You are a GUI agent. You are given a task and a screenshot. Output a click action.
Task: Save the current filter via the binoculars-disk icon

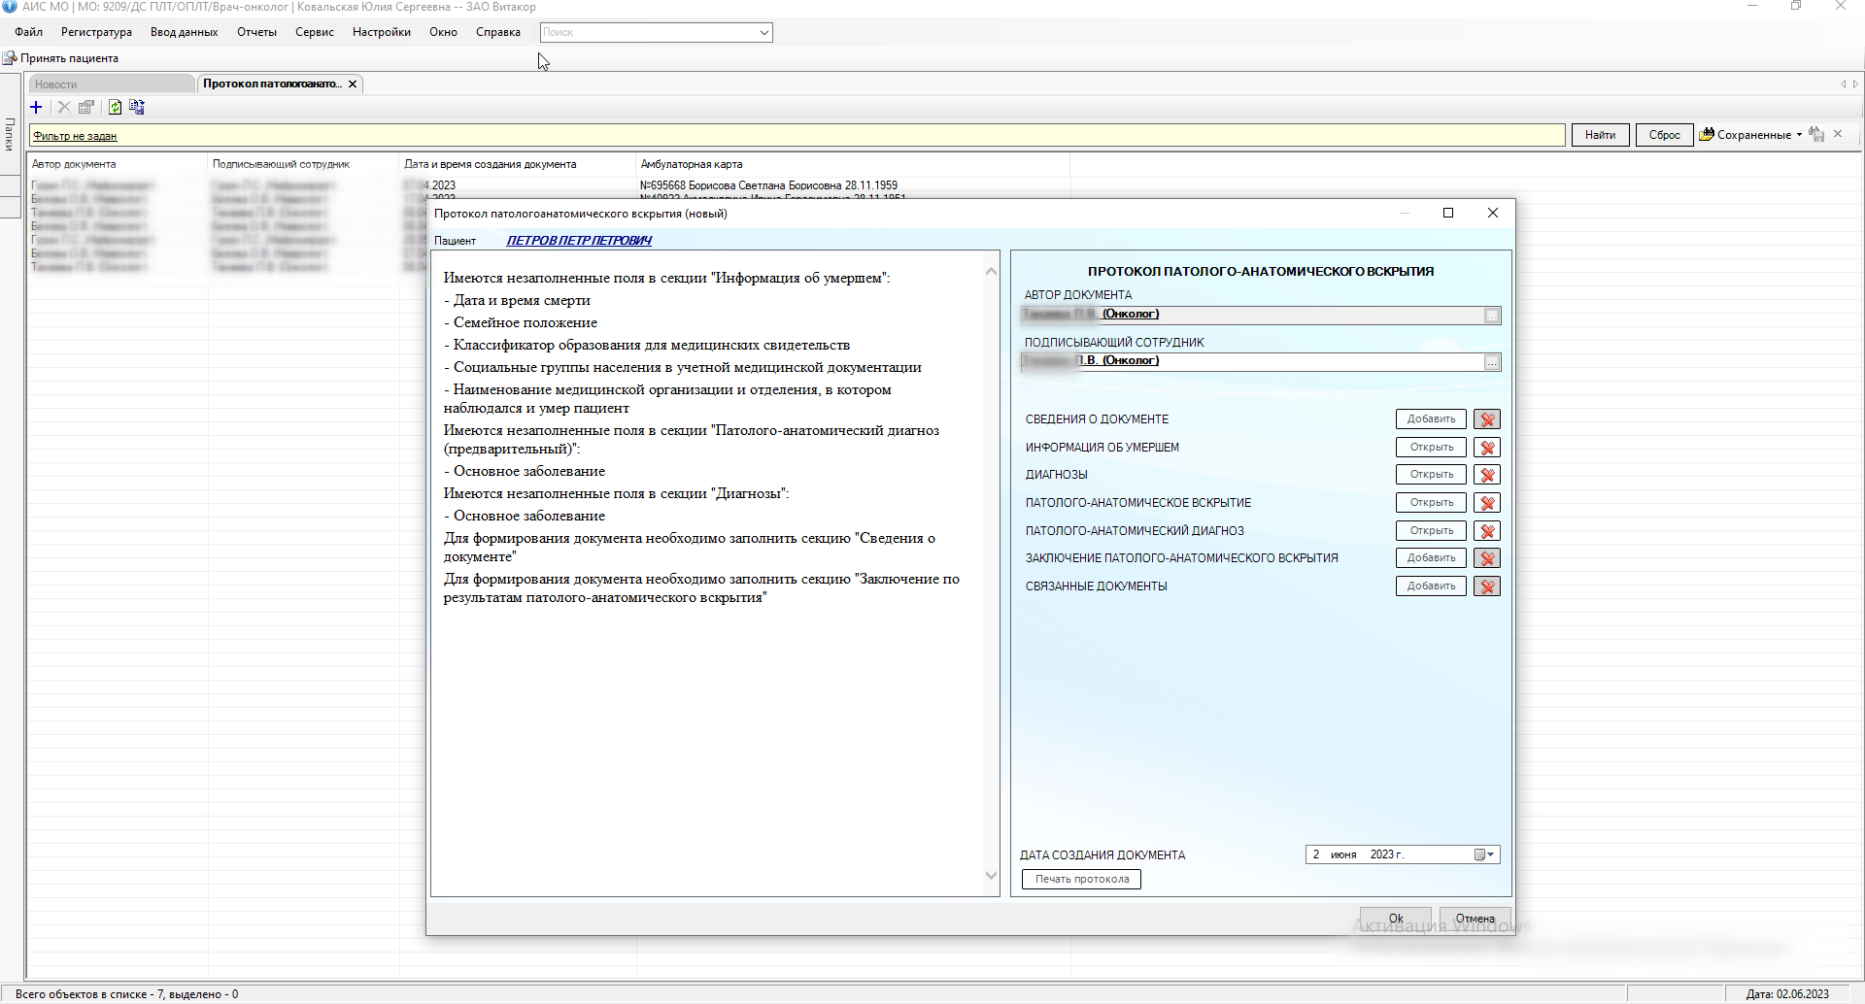pyautogui.click(x=1816, y=135)
